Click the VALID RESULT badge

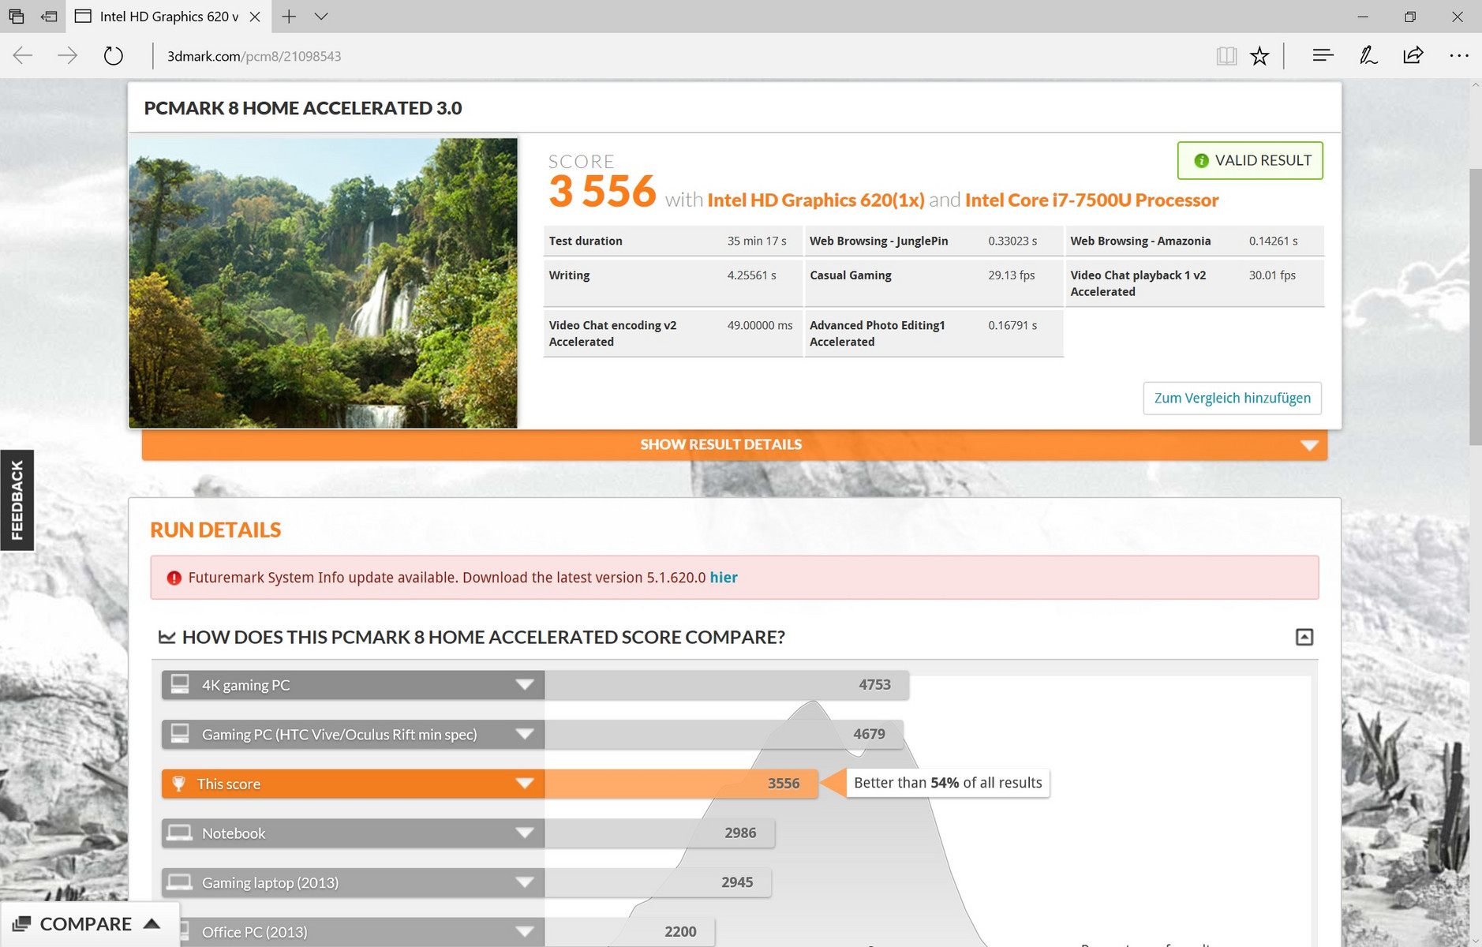pyautogui.click(x=1250, y=160)
